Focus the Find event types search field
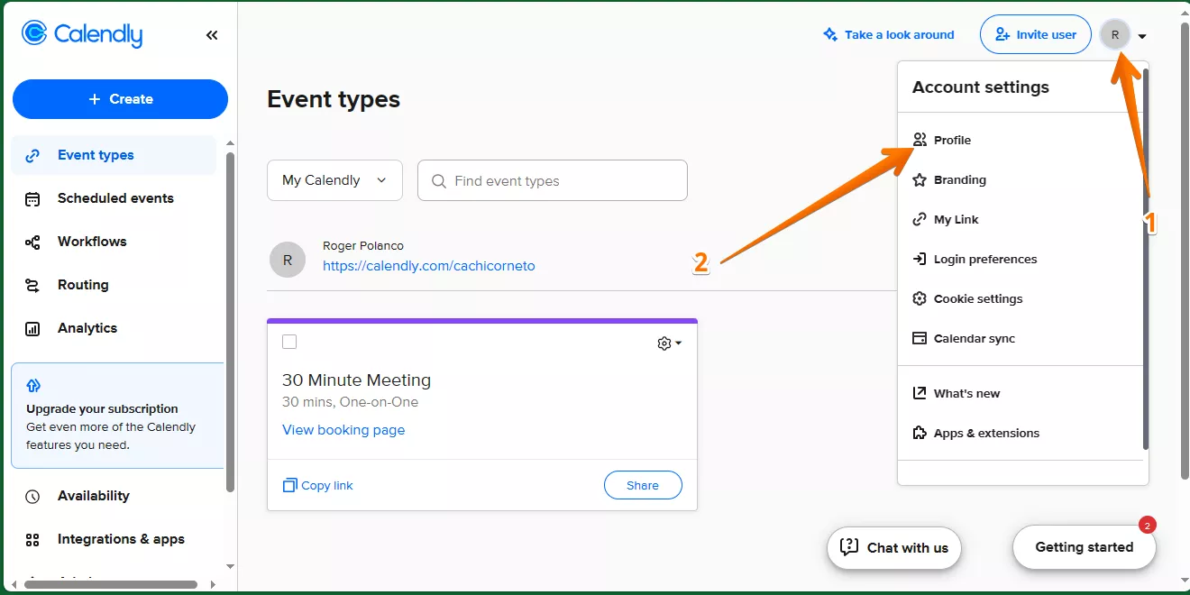Screen dimensions: 1190x595 click(x=553, y=180)
